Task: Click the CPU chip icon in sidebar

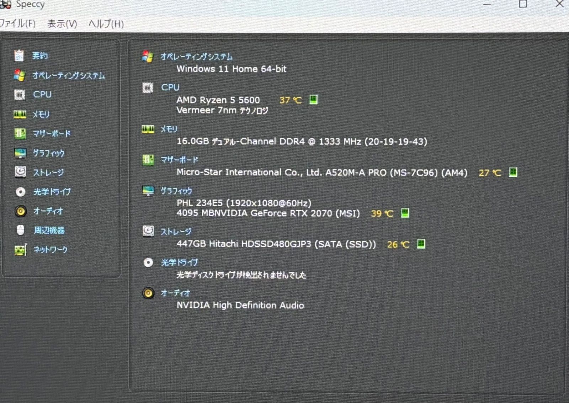Action: (20, 95)
